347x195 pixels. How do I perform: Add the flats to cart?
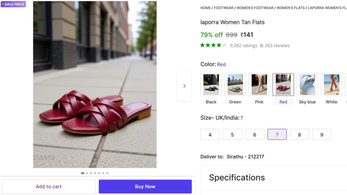[x=49, y=187]
